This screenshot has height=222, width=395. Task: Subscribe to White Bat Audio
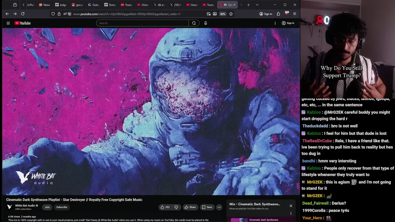(62, 207)
